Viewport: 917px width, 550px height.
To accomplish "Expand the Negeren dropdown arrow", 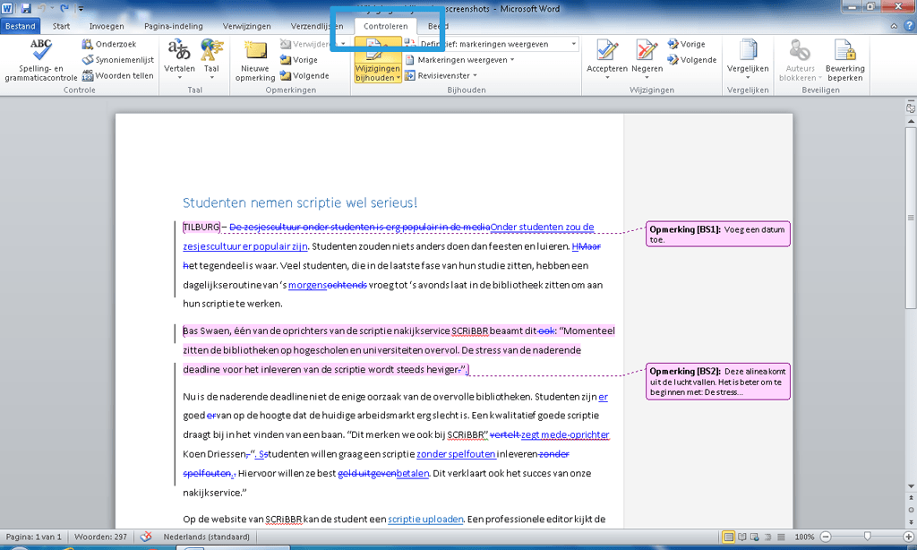I will coord(647,77).
